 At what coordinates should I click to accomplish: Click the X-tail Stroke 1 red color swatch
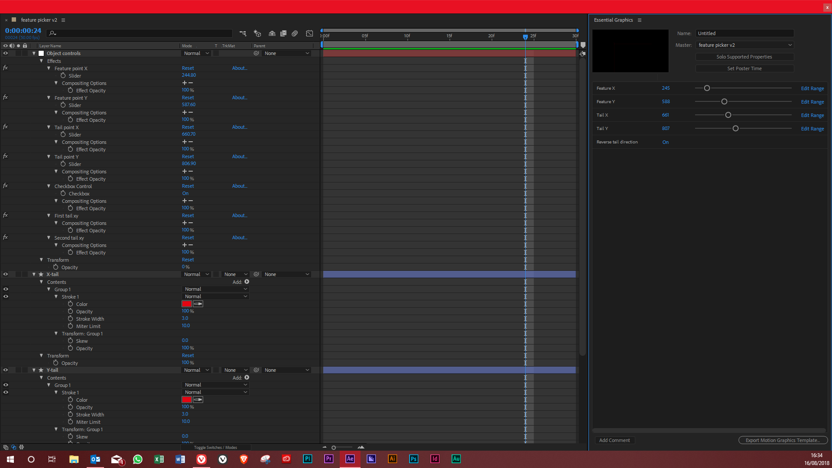coord(187,304)
